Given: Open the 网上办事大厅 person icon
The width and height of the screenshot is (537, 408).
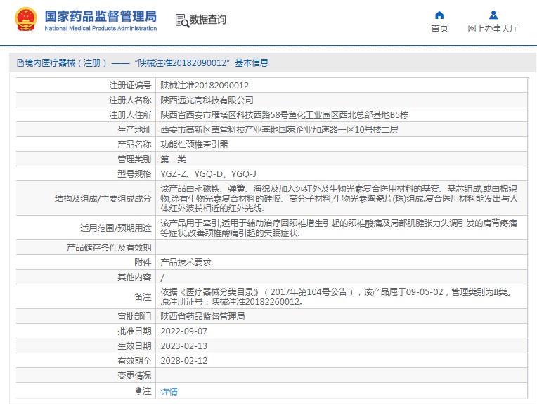Looking at the screenshot, I should pos(493,15).
